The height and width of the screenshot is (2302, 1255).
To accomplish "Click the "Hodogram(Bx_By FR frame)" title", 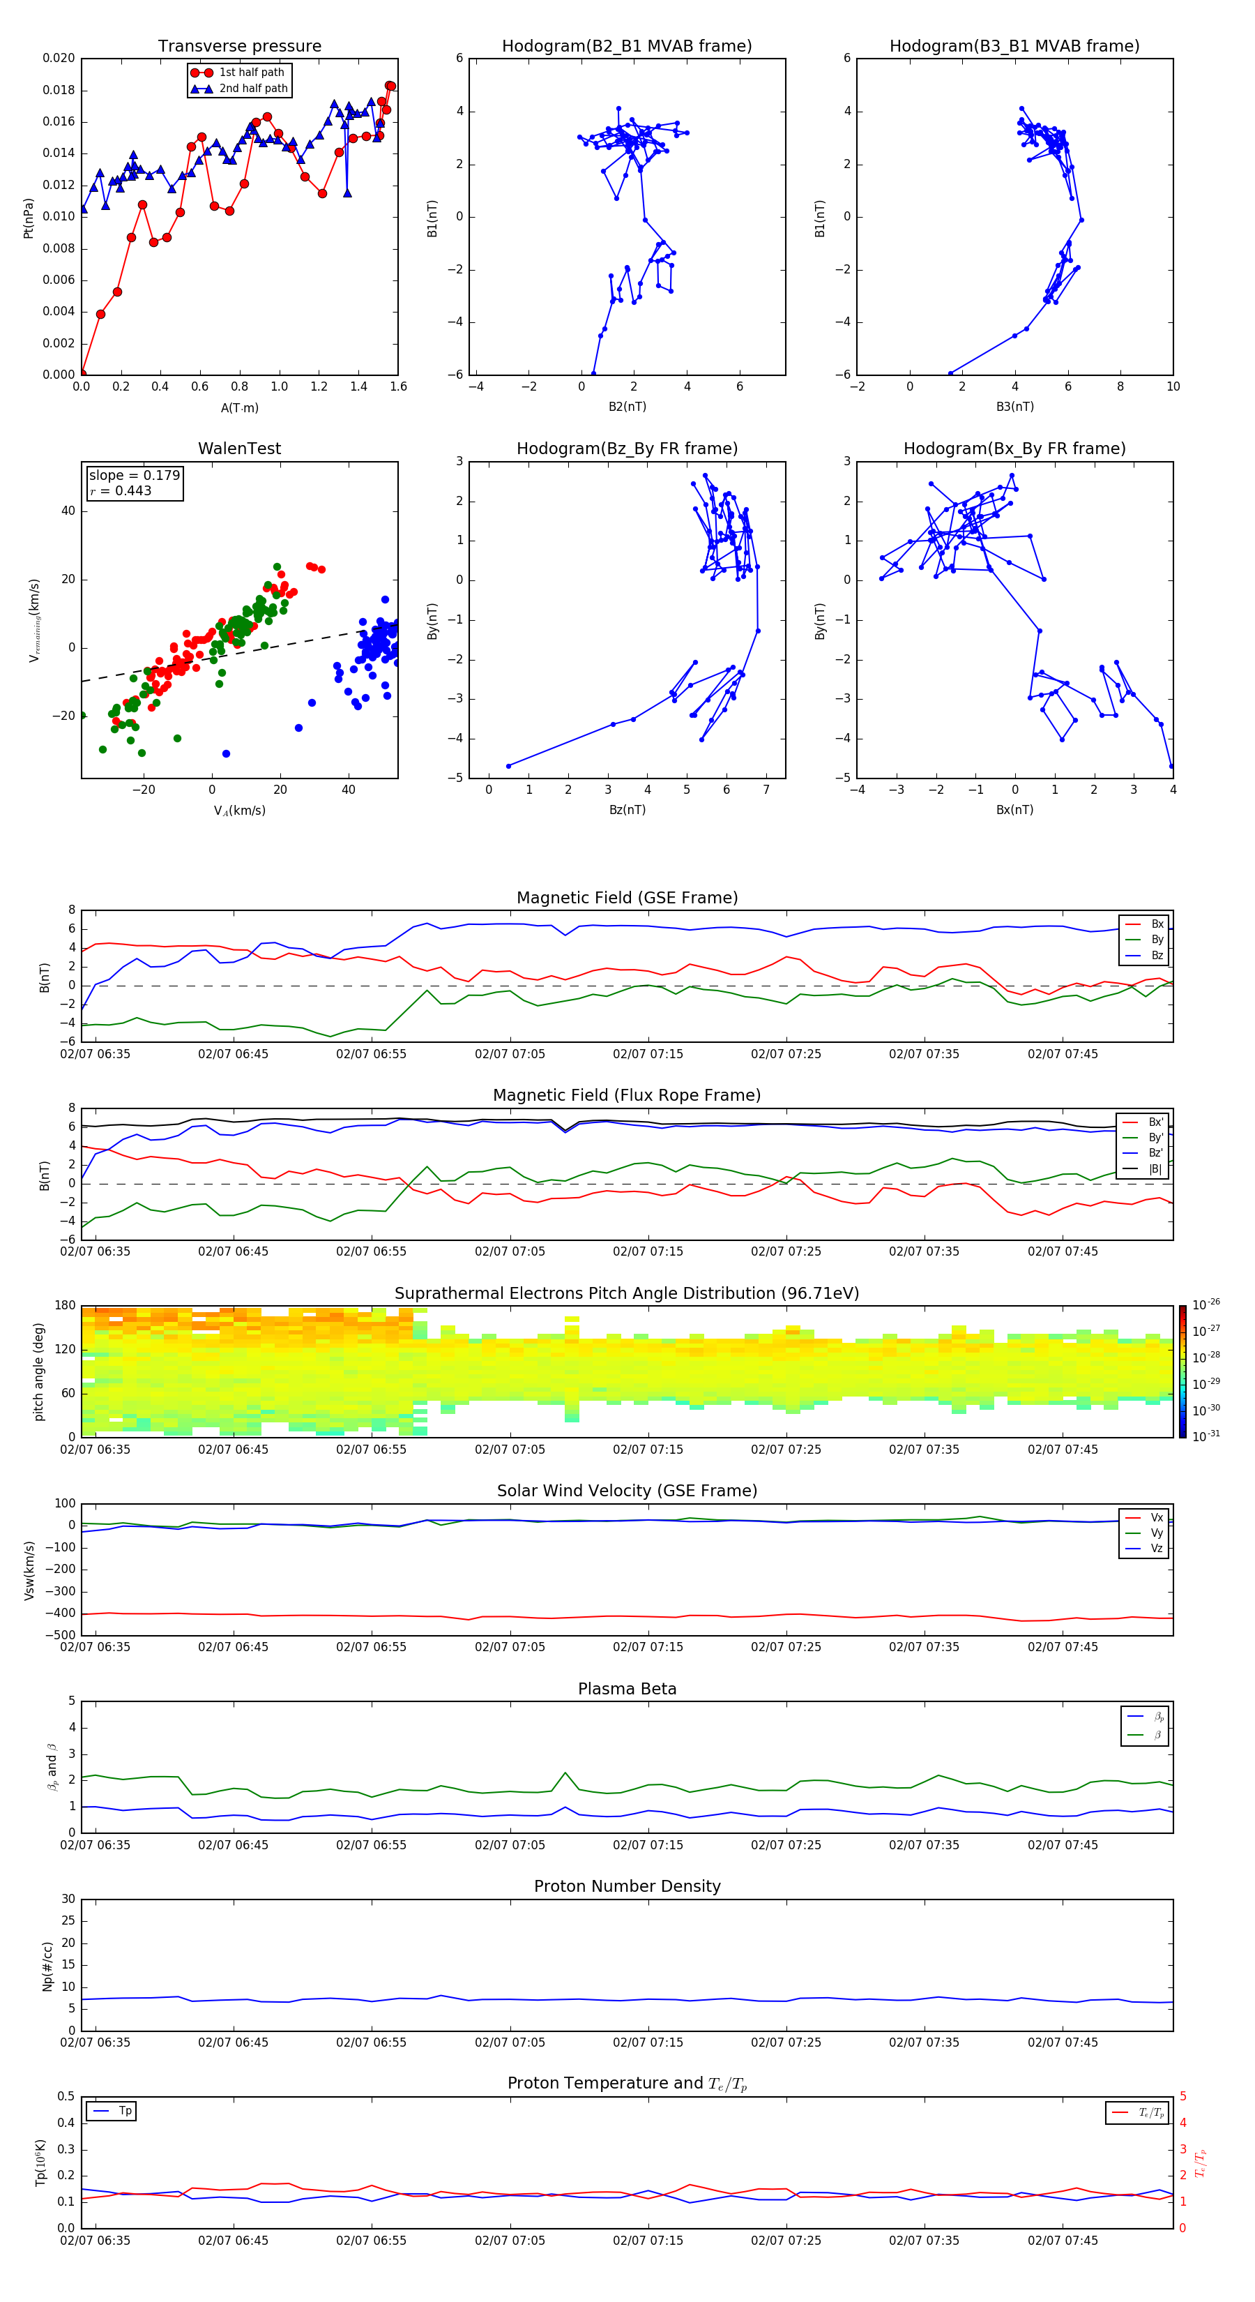I will (x=1014, y=449).
